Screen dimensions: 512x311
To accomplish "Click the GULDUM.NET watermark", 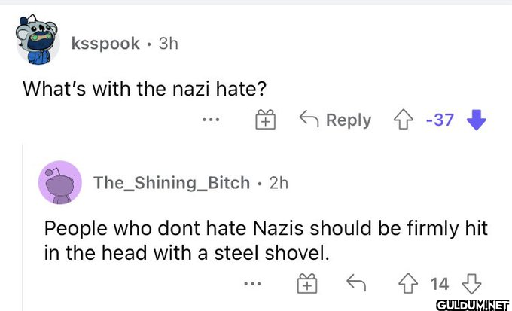I will tap(473, 305).
